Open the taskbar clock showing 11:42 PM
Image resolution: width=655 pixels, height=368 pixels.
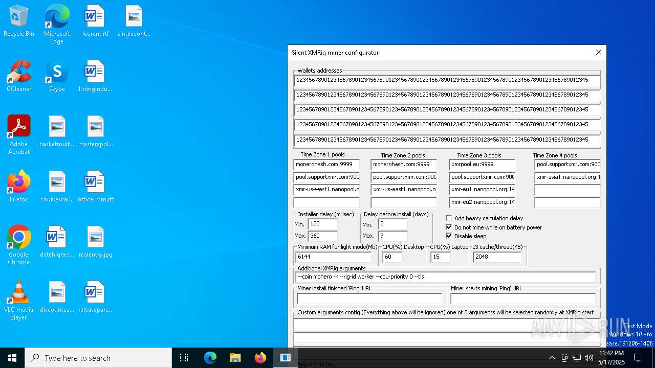click(x=611, y=358)
